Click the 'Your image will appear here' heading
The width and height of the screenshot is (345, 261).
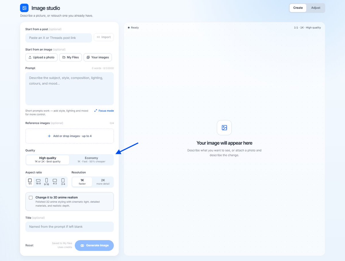[224, 143]
